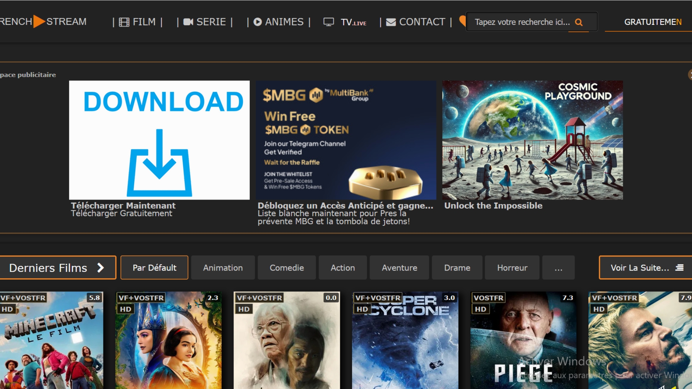
Task: Switch to Animation genre tab
Action: click(223, 268)
